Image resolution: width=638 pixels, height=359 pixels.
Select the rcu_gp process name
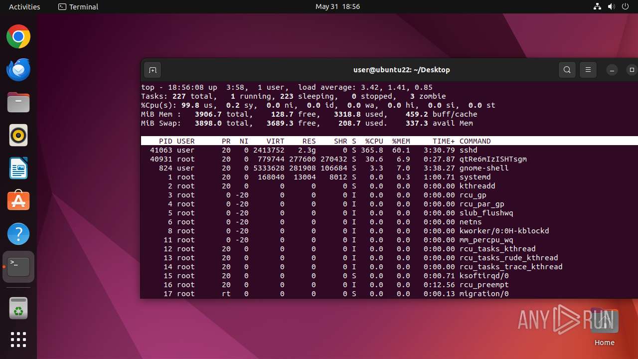[x=473, y=195]
